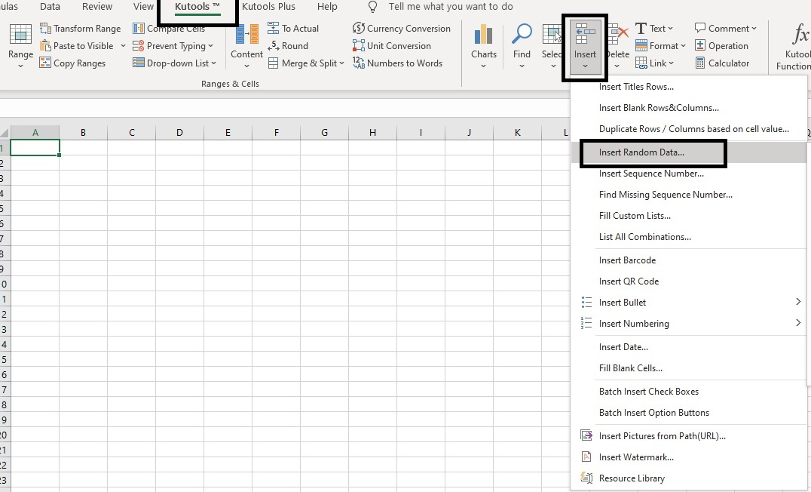Screen dimensions: 811x492
Task: Click the Comment icon
Action: (700, 28)
